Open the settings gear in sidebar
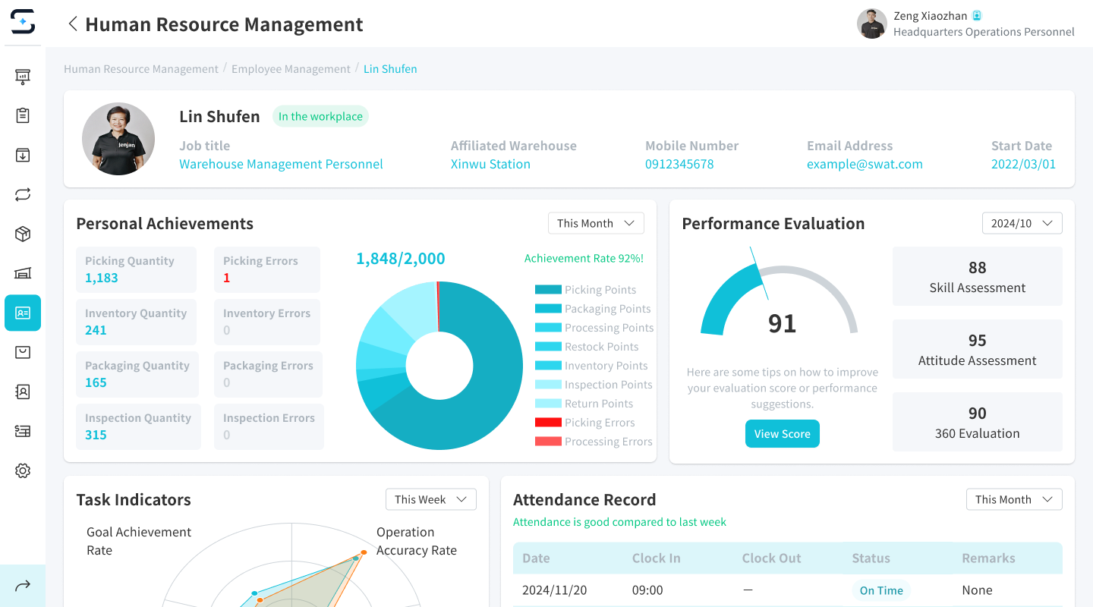This screenshot has width=1093, height=607. 23,470
